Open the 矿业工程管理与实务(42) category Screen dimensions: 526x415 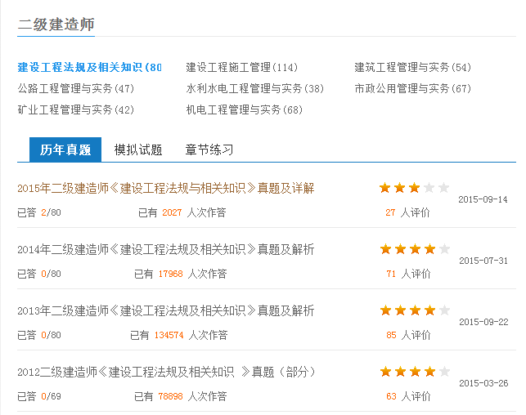(x=76, y=109)
